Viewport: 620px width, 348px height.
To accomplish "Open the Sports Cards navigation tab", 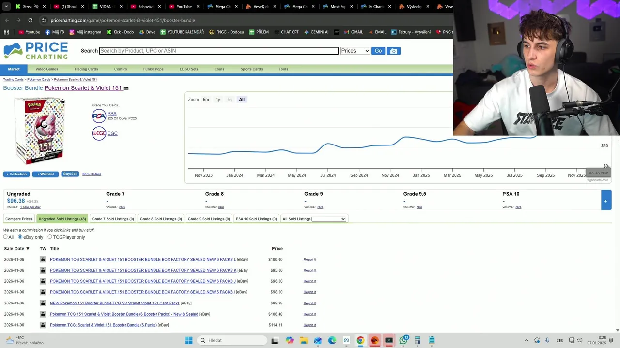I will click(x=251, y=69).
